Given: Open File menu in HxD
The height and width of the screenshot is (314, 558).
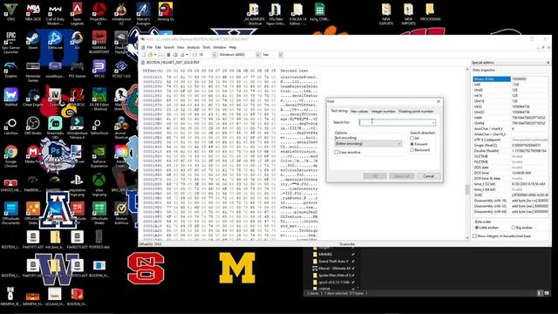Looking at the screenshot, I should point(149,47).
